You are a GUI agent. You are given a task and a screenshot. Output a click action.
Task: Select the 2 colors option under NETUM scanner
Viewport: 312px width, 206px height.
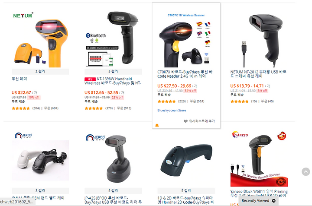click(40, 71)
